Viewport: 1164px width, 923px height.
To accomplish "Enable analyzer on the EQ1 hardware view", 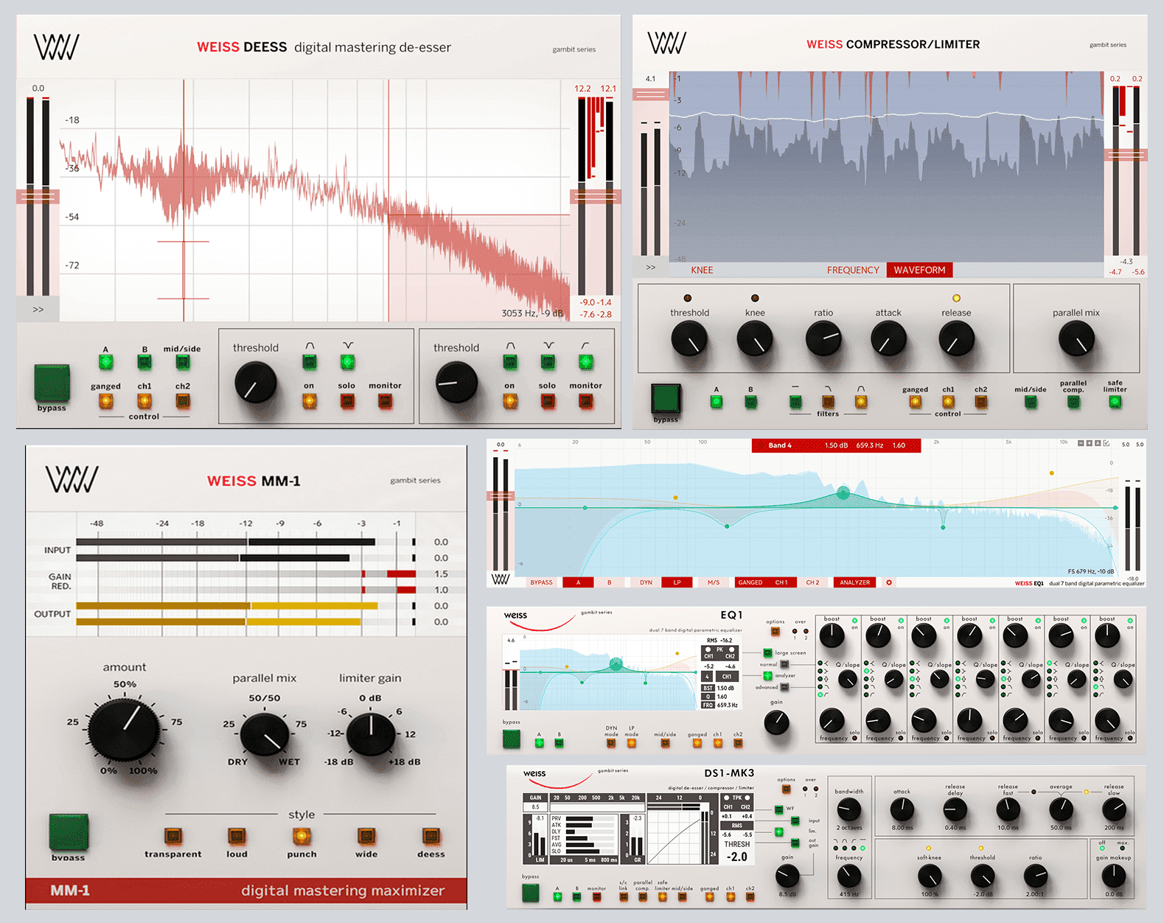I will coord(767,676).
